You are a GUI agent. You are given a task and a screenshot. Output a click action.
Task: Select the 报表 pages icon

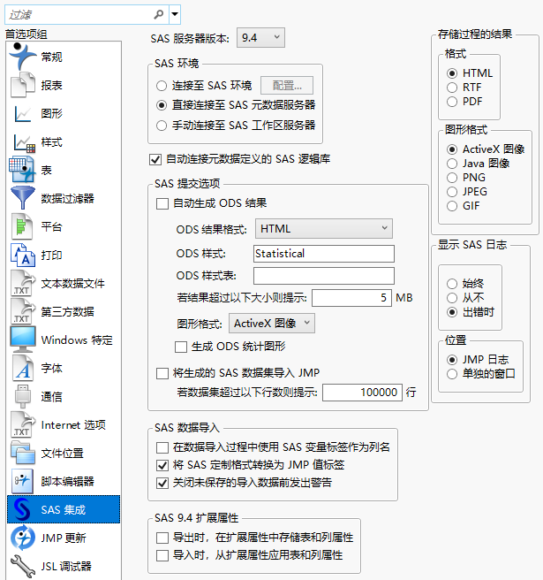23,85
